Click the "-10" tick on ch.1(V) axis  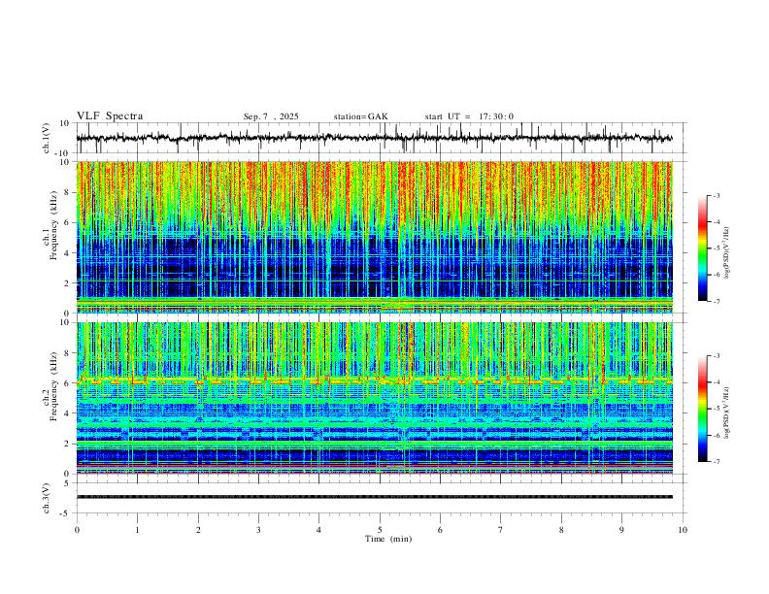pyautogui.click(x=63, y=153)
